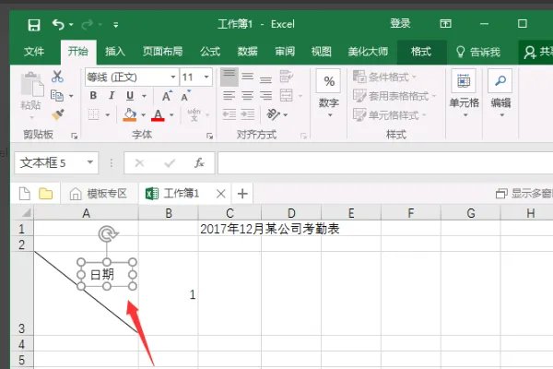Open the 单元格 cells menu
Image resolution: width=553 pixels, height=369 pixels.
tap(465, 93)
